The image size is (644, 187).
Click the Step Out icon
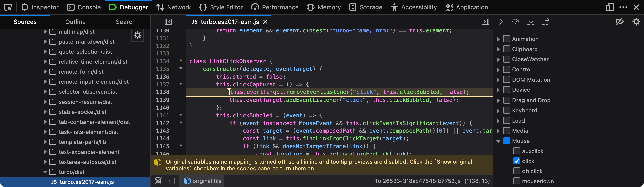coord(546,22)
